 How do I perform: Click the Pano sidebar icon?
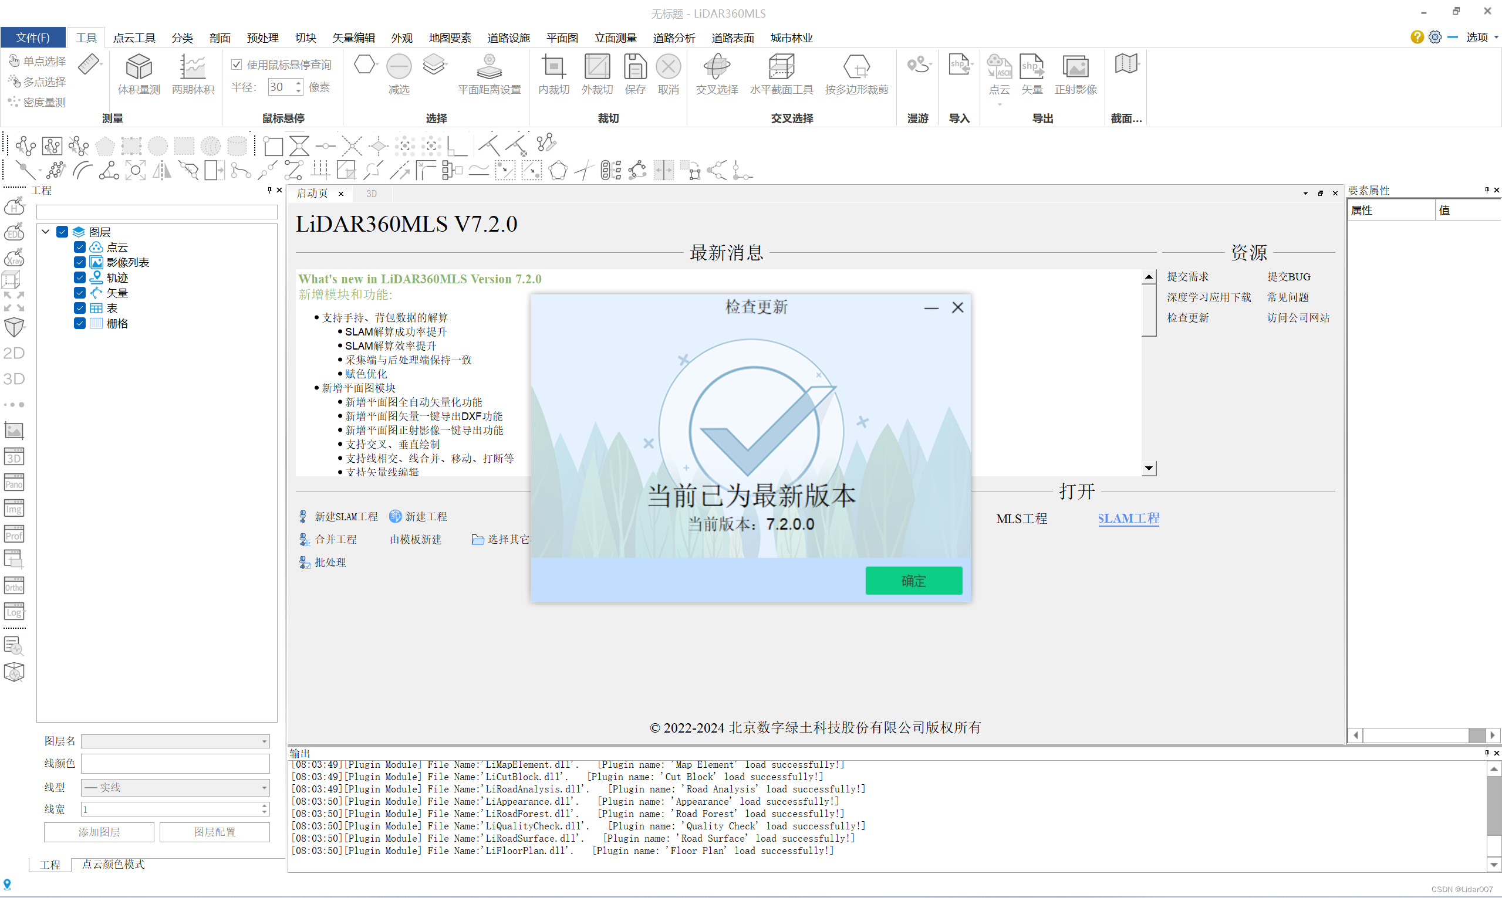coord(14,482)
